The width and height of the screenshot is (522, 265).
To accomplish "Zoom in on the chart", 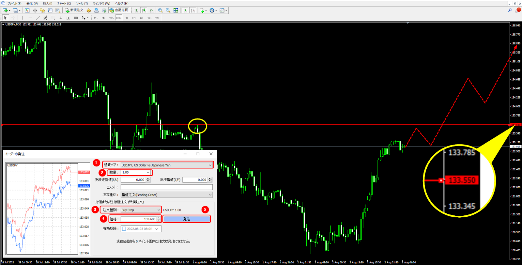I will (x=160, y=10).
